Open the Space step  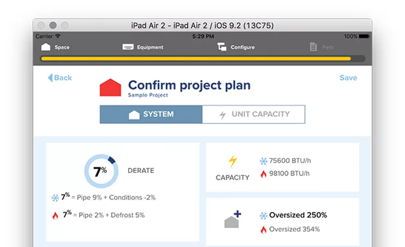tap(55, 47)
